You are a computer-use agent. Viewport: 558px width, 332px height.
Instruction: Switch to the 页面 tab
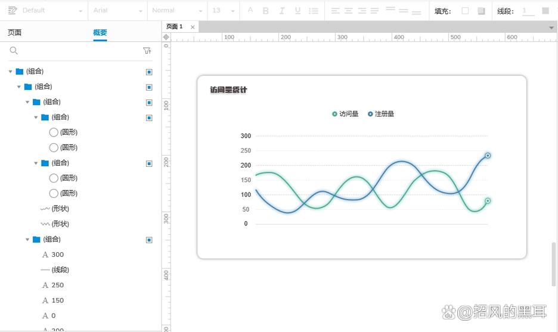pyautogui.click(x=14, y=33)
